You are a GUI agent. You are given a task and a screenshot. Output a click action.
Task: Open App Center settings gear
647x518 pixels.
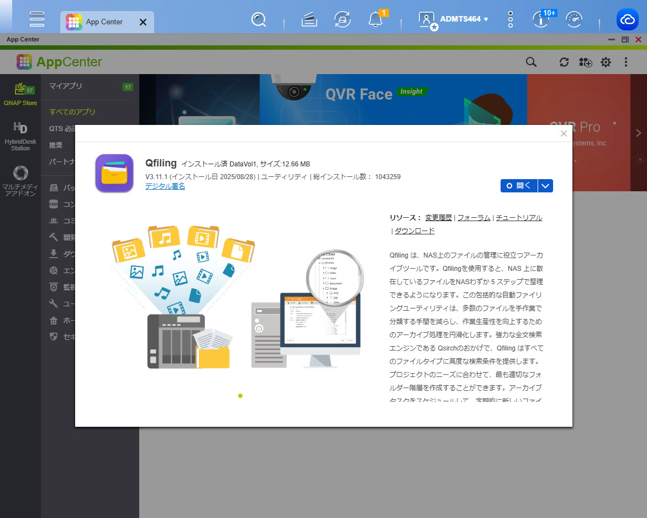pyautogui.click(x=606, y=62)
